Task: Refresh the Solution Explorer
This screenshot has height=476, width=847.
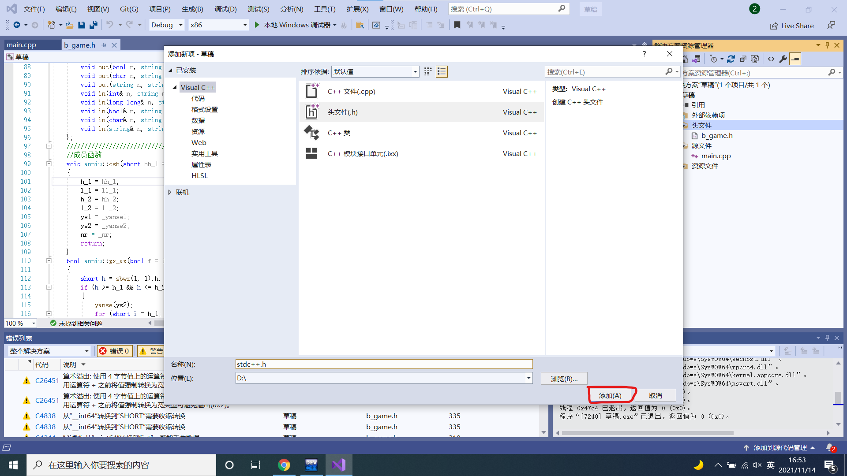Action: (731, 59)
